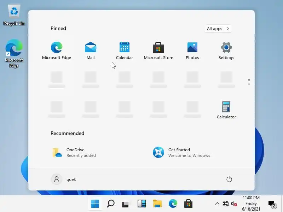This screenshot has width=283, height=212.
Task: Launch the Photos app
Action: coord(192,51)
